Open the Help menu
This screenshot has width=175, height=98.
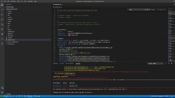tap(35, 1)
